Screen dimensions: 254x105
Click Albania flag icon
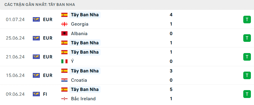(x=64, y=33)
